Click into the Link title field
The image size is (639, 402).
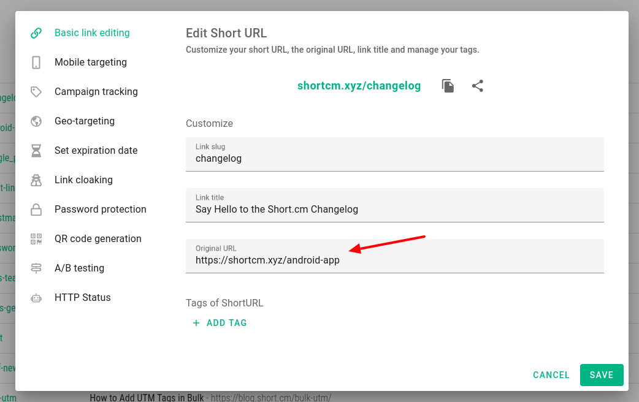click(394, 210)
